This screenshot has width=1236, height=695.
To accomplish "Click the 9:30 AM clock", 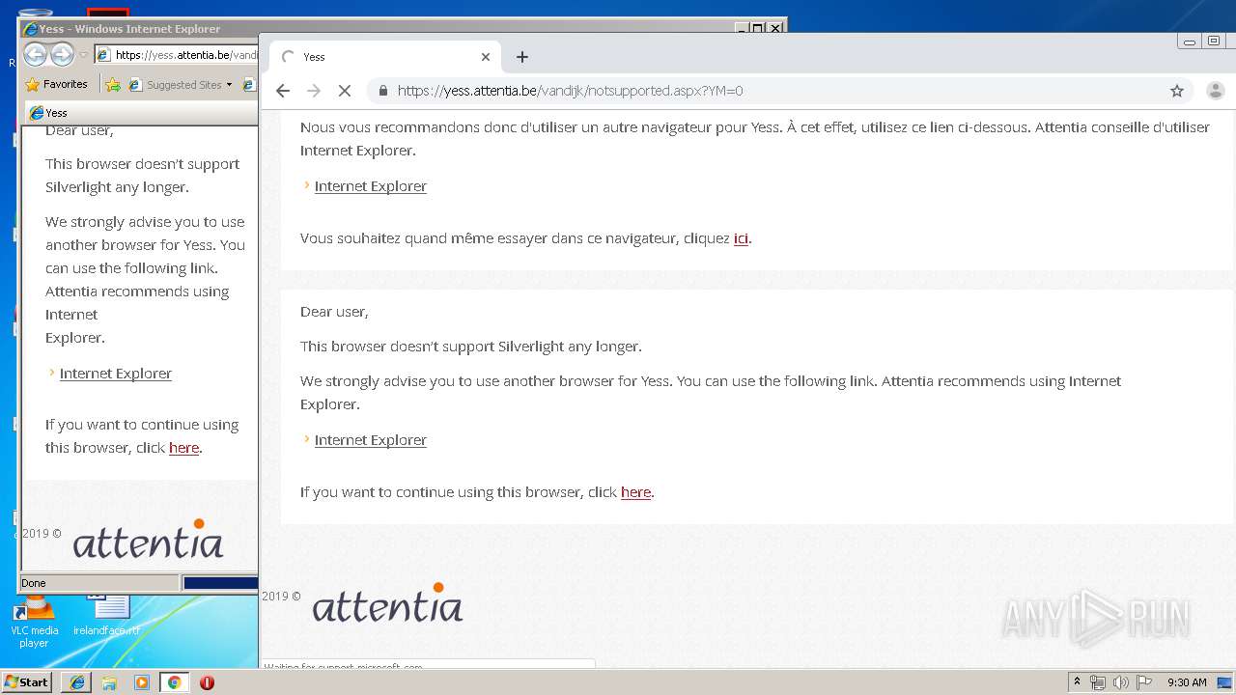I will click(x=1187, y=682).
